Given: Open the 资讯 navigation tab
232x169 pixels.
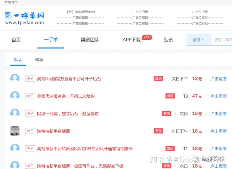Looking at the screenshot, I should tap(169, 40).
